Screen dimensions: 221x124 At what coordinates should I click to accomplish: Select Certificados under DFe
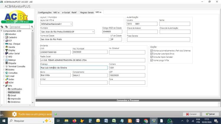[x=16, y=89]
